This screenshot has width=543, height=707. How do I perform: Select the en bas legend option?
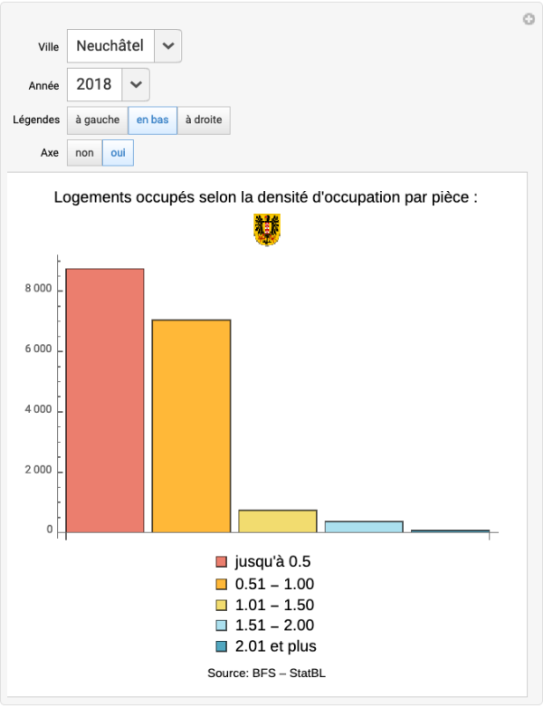(152, 119)
